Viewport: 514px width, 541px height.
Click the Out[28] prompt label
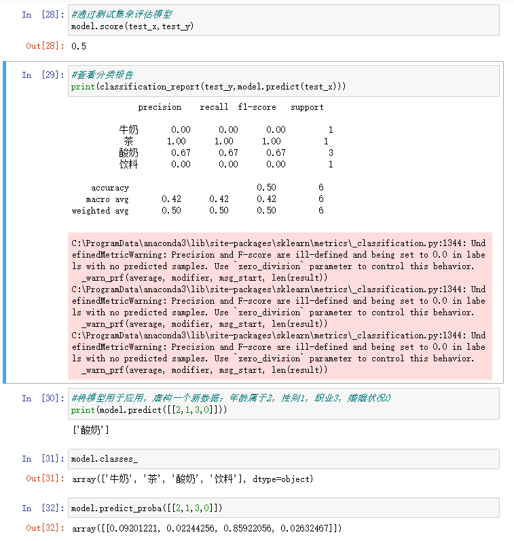pyautogui.click(x=45, y=46)
